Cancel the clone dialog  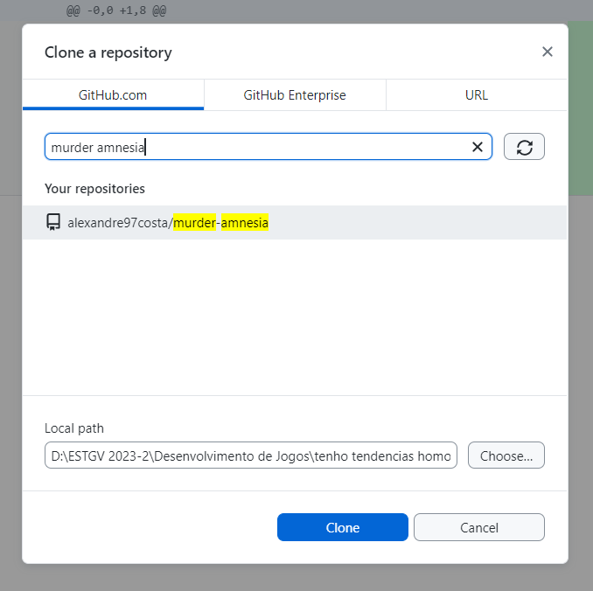[478, 527]
